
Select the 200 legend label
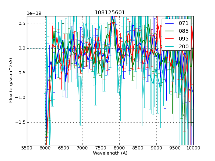pos(184,46)
